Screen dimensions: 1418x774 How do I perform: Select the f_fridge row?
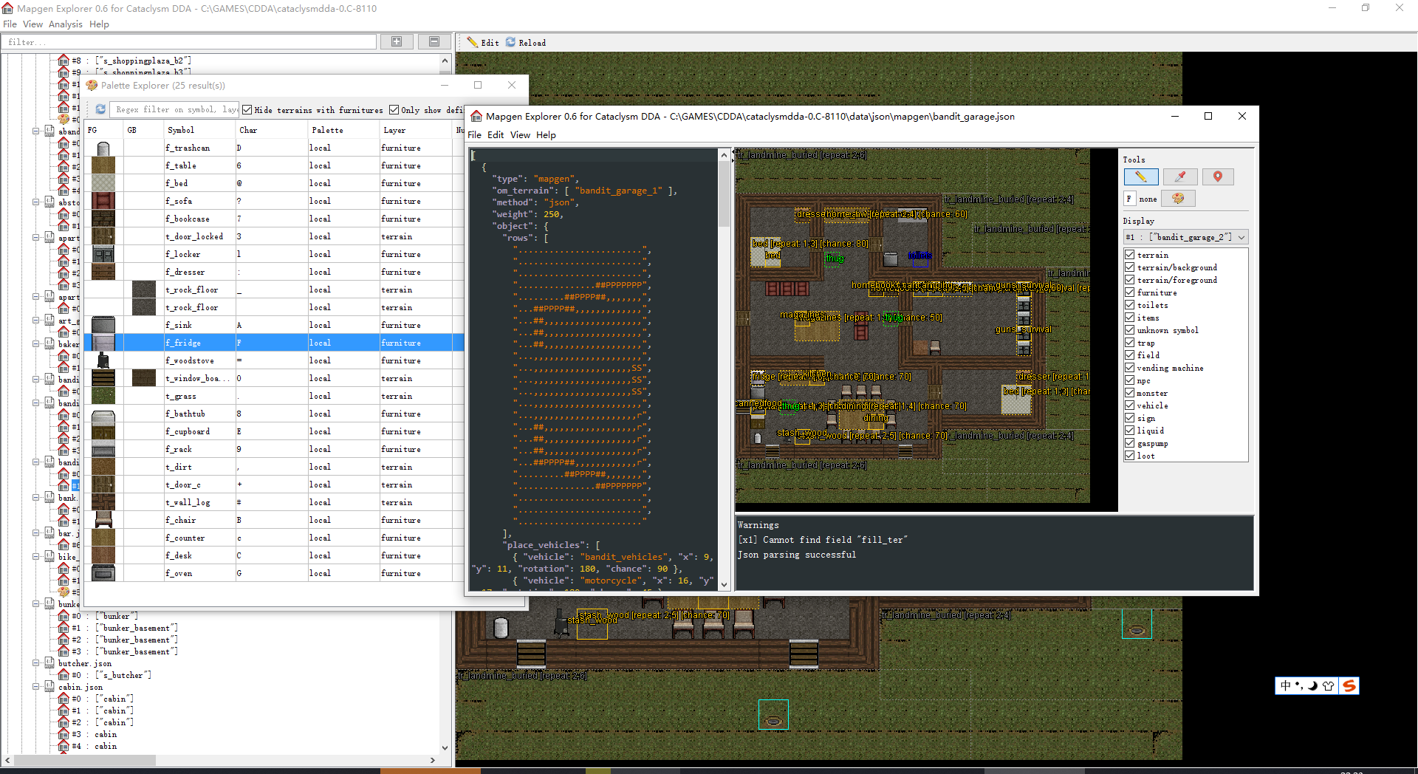click(x=274, y=343)
